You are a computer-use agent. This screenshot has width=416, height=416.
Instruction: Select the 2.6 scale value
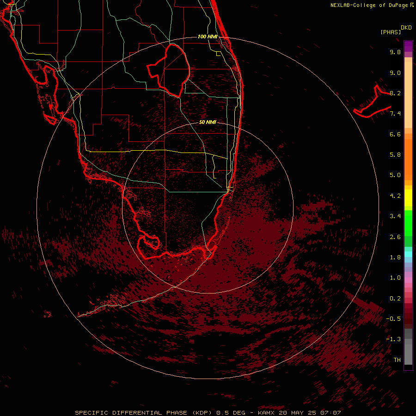[395, 237]
